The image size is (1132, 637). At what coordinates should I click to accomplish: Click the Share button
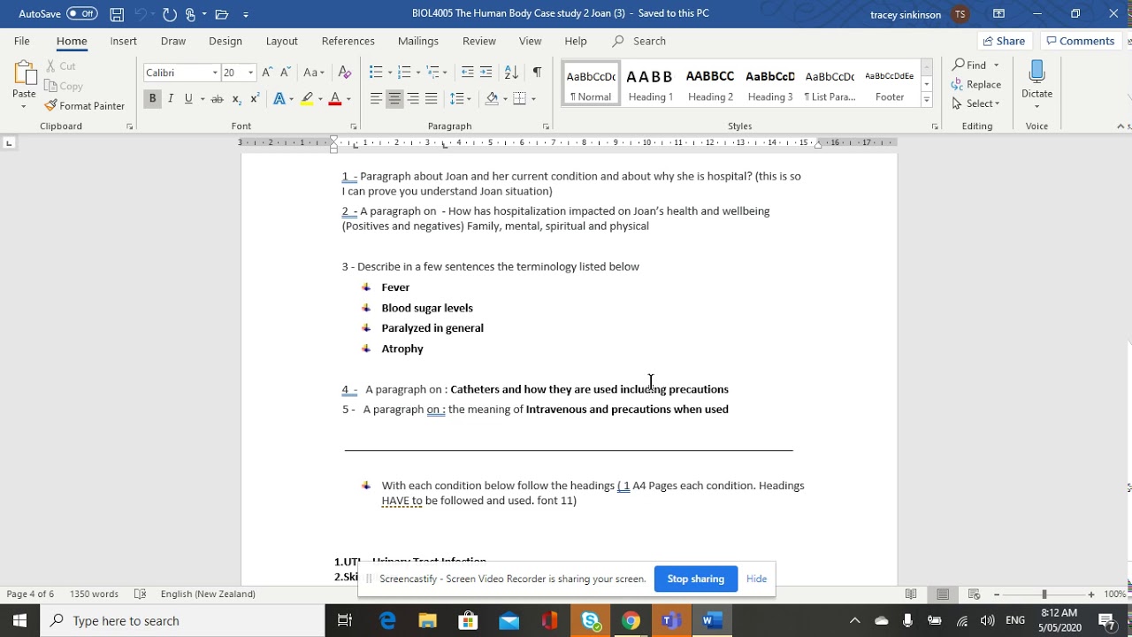tap(1004, 41)
